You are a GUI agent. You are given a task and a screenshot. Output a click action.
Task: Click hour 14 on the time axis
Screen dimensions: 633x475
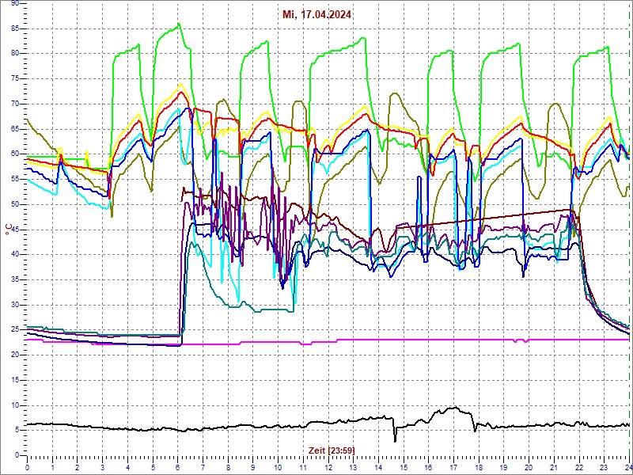point(379,467)
